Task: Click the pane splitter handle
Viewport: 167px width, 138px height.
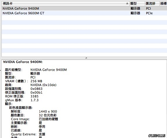Action: (x=86, y=58)
